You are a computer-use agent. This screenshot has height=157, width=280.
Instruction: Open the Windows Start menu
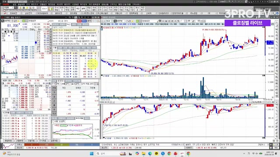(x=91, y=154)
